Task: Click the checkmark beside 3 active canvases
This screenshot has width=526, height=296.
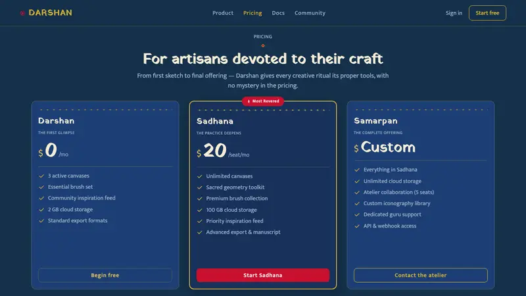Action: (41, 176)
